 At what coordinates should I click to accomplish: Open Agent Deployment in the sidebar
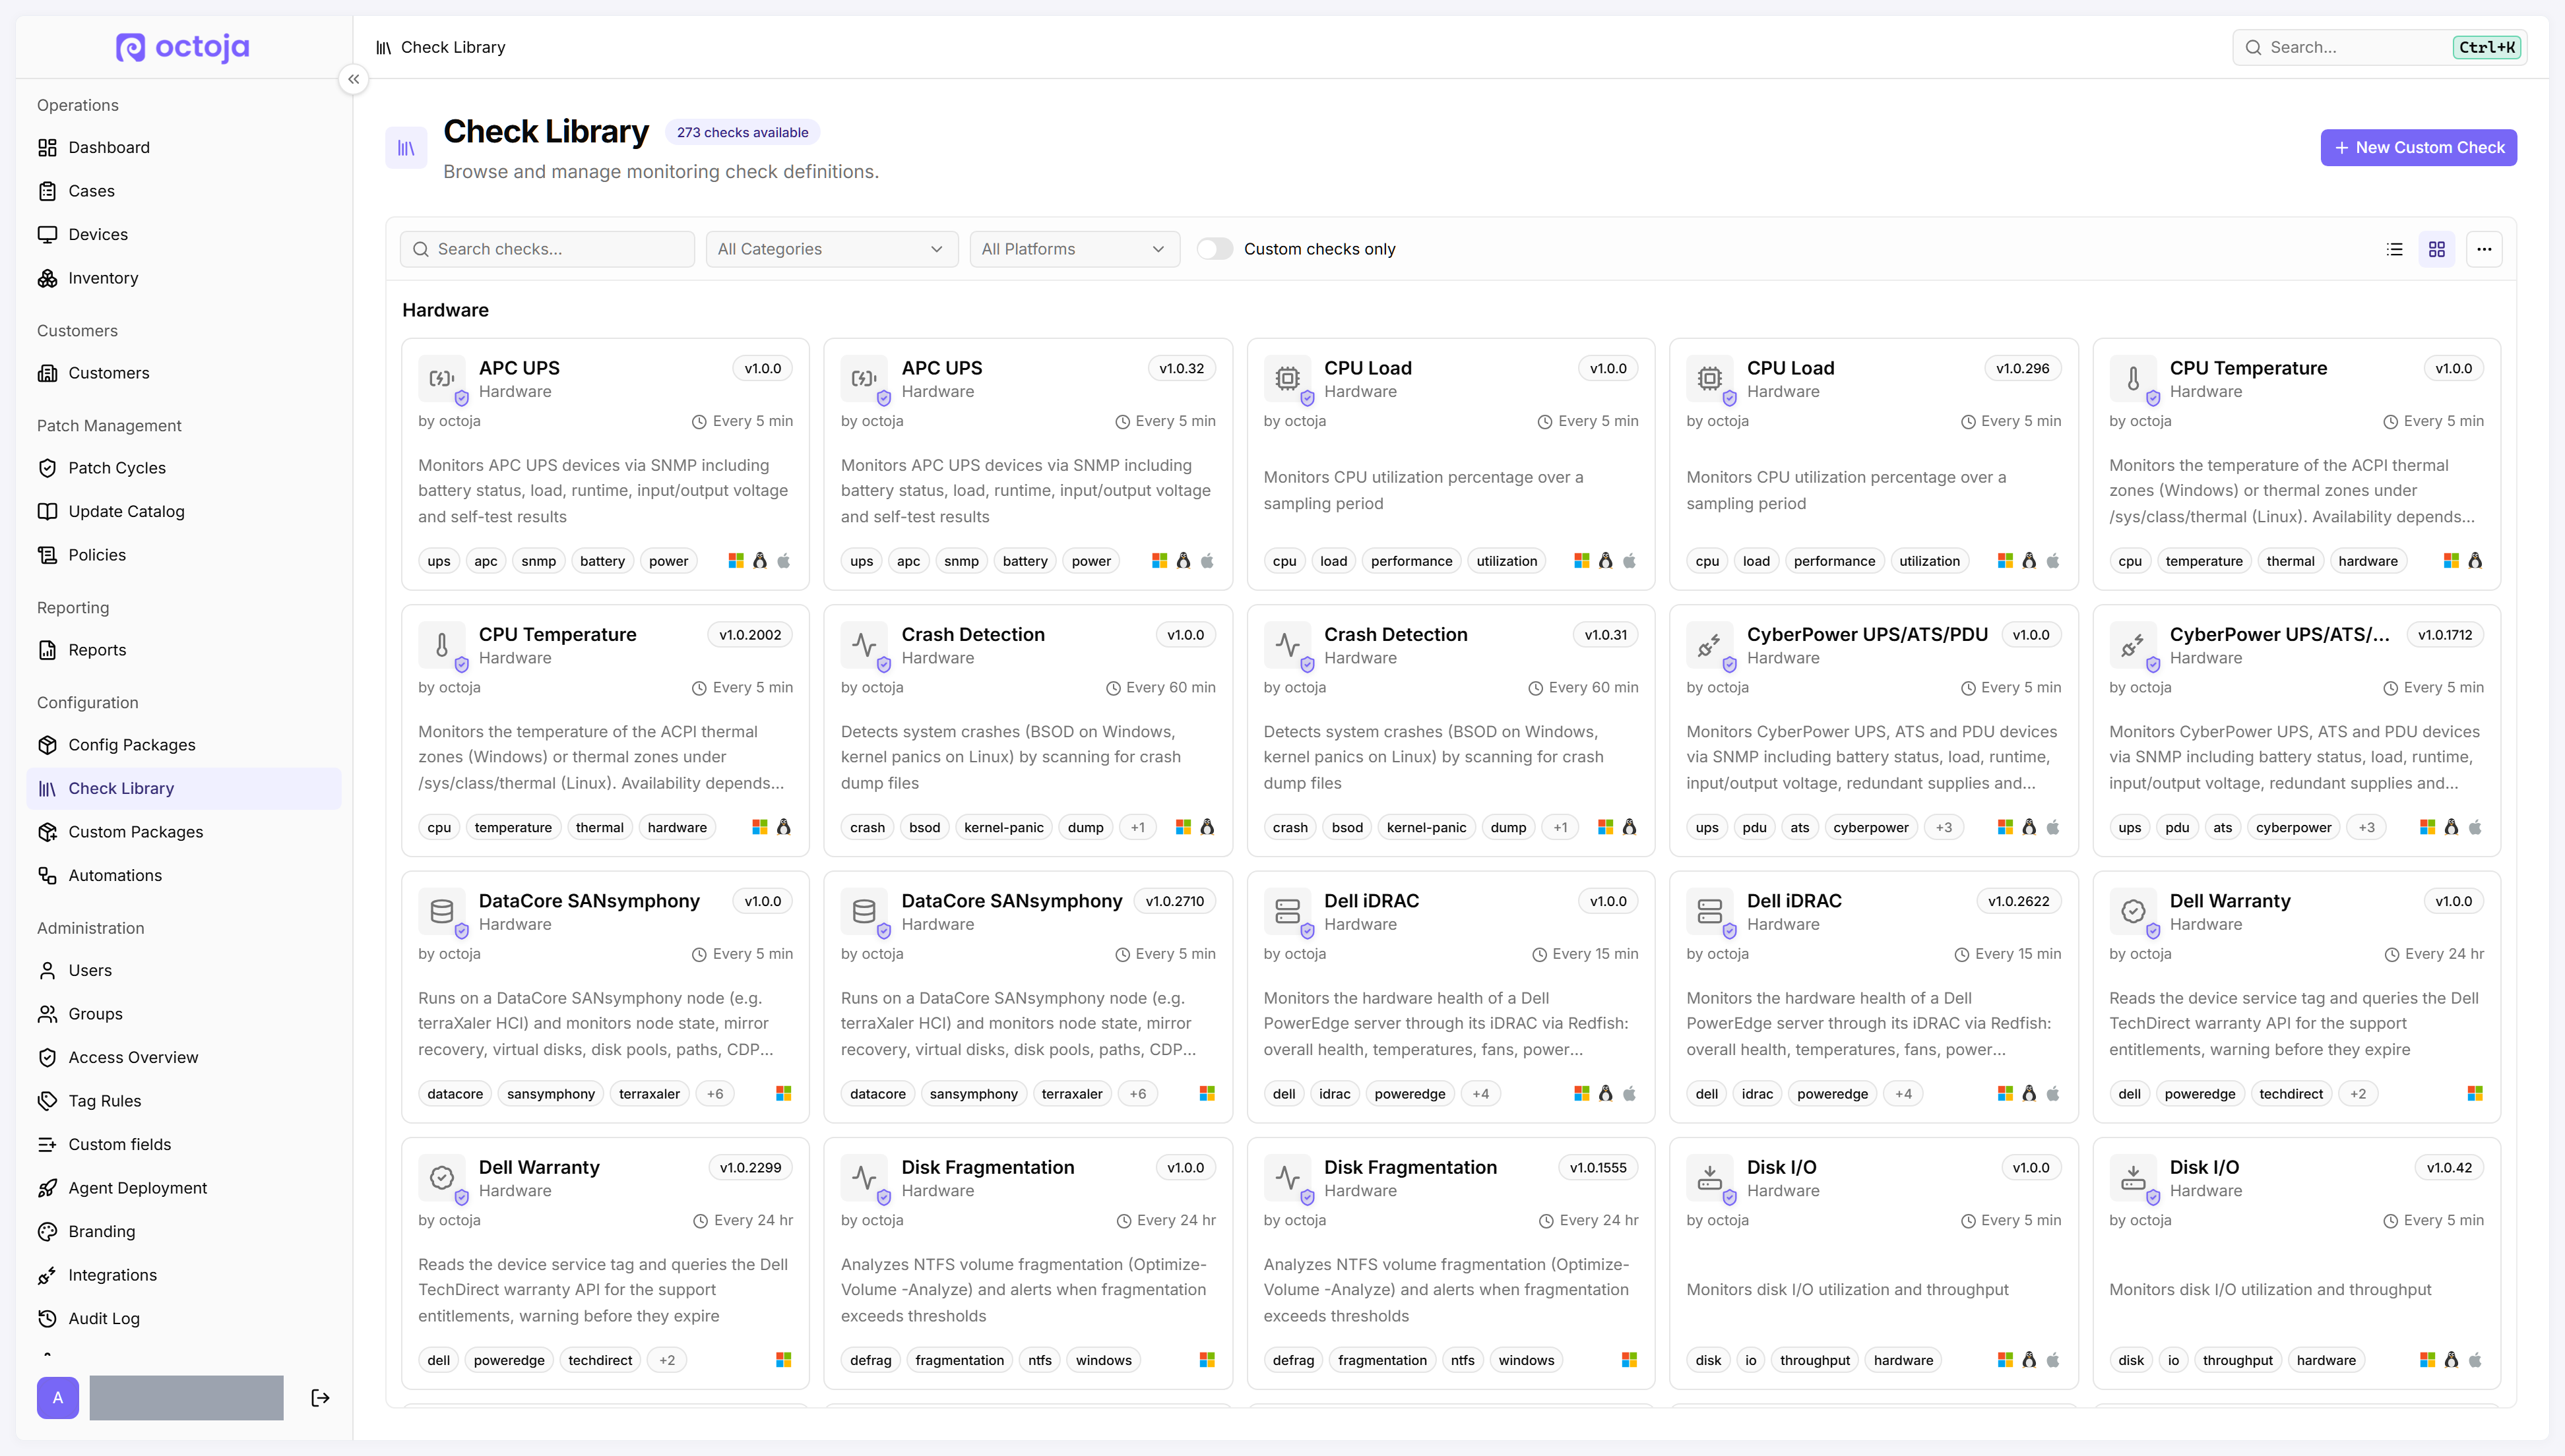184,1188
